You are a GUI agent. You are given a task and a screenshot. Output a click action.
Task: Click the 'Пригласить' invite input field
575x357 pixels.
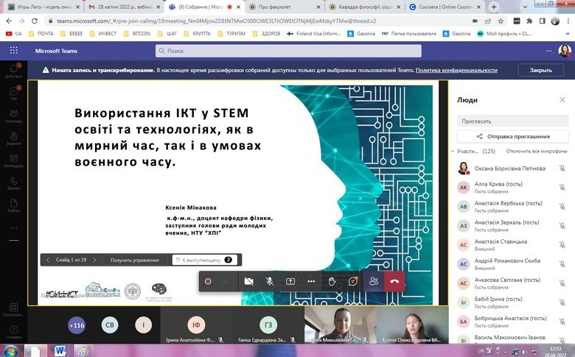pos(513,120)
